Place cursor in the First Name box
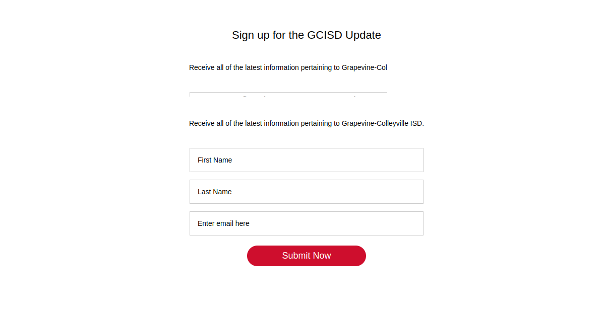The image size is (605, 317). [306, 160]
